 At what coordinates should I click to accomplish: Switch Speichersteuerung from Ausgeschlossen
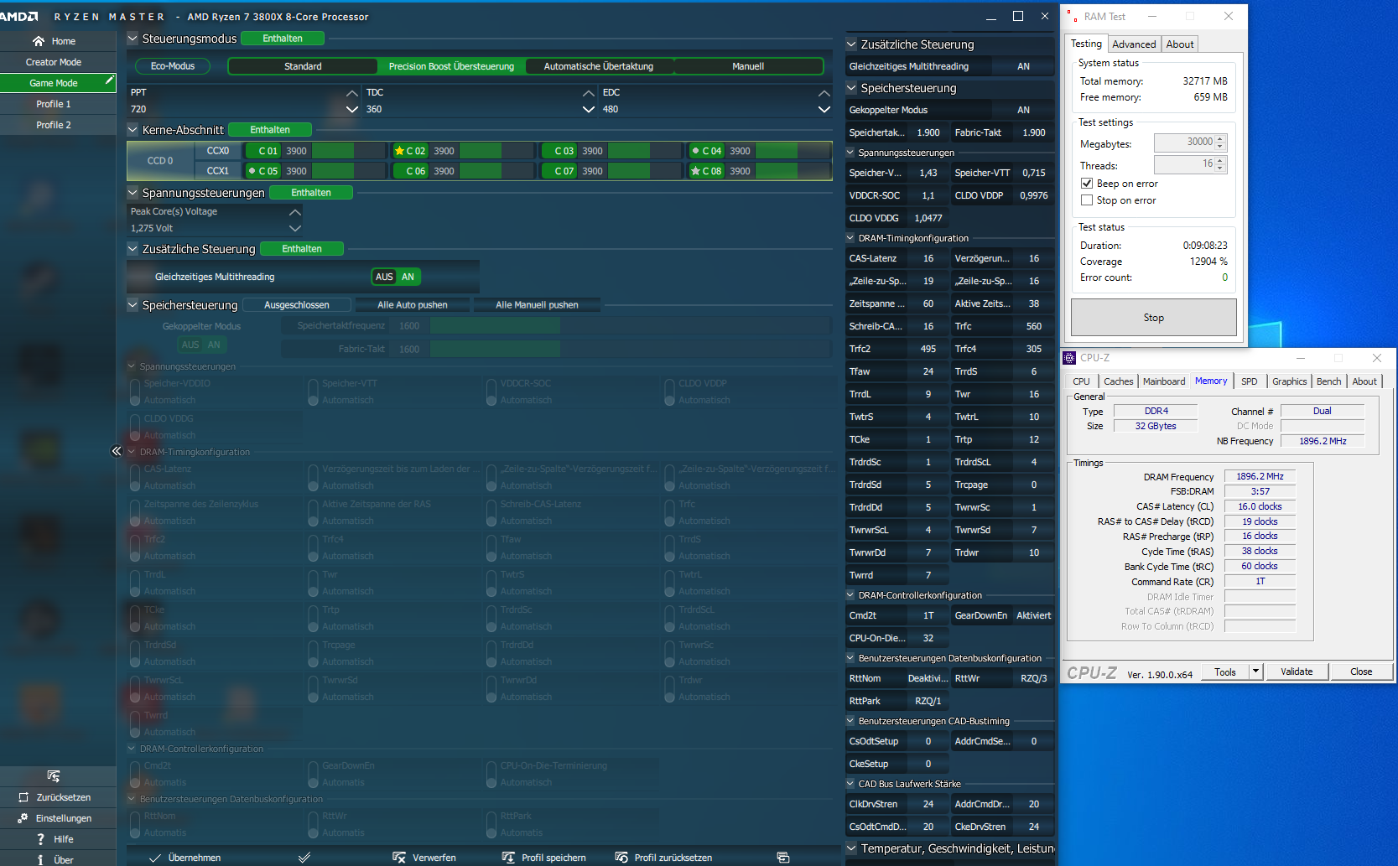[x=297, y=305]
